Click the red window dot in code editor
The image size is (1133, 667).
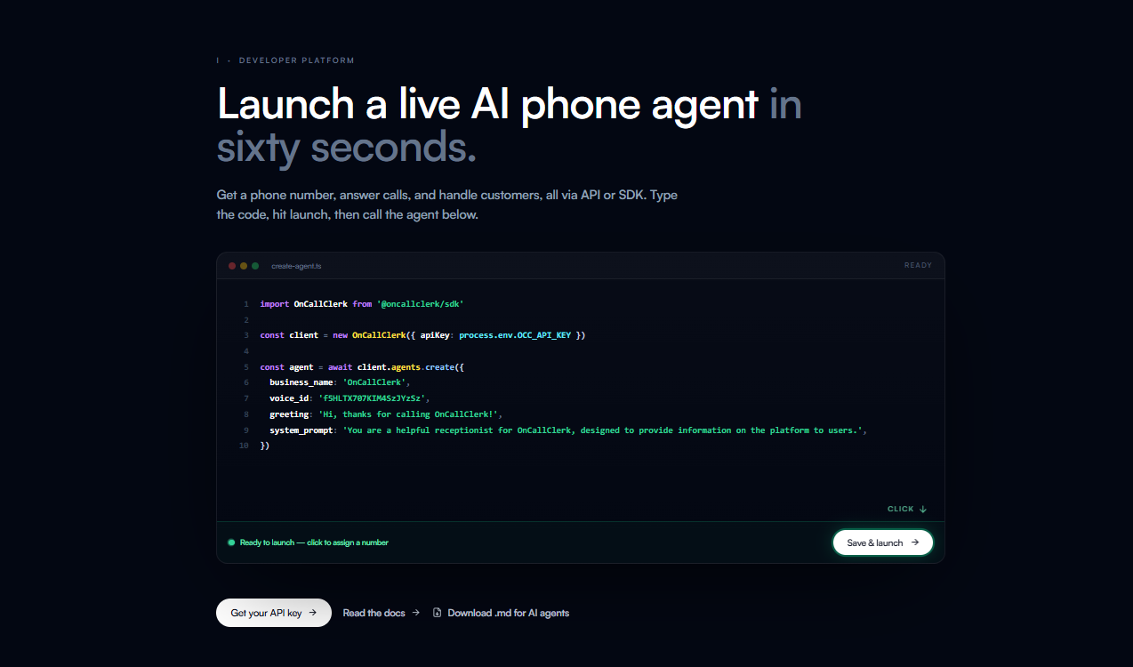tap(232, 266)
